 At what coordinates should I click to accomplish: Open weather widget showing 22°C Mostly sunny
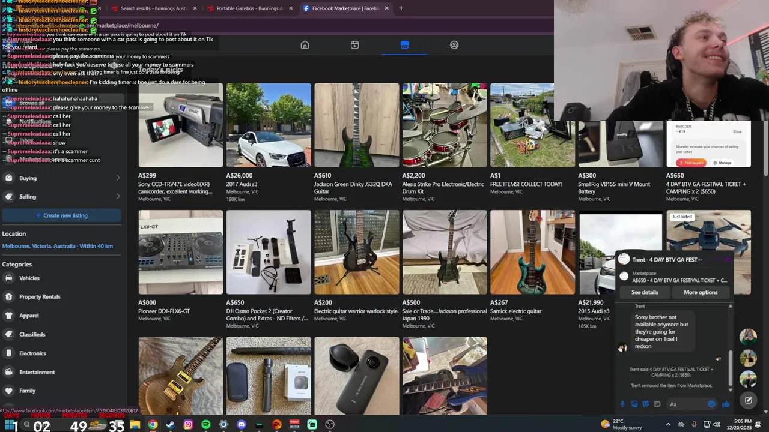(x=621, y=425)
